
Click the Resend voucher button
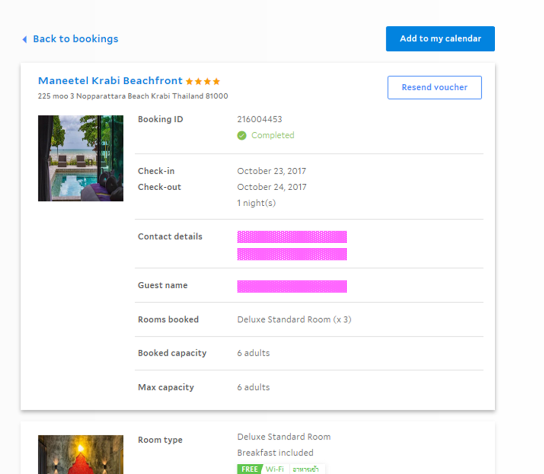tap(434, 87)
